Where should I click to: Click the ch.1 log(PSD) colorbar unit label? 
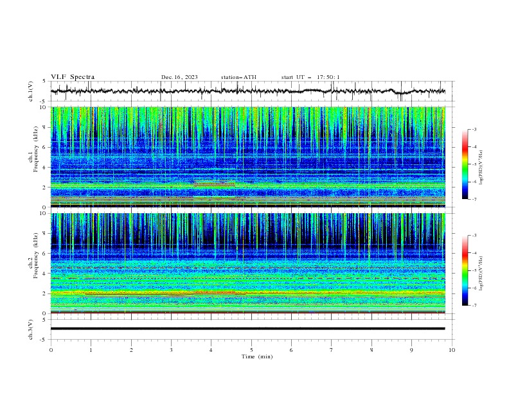coord(481,168)
